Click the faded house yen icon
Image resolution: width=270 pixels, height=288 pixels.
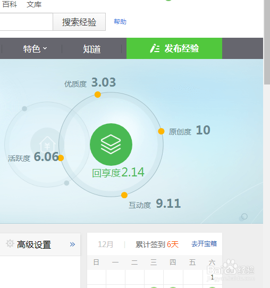tap(47, 145)
